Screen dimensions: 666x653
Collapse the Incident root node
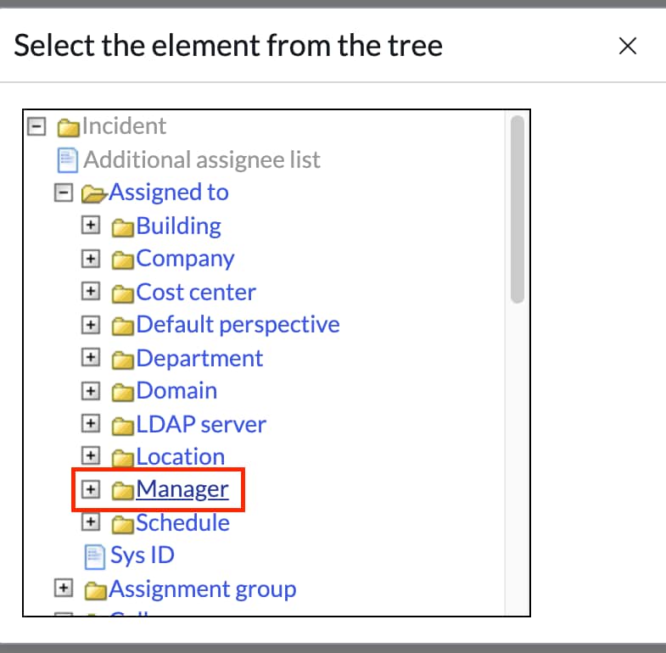(x=36, y=126)
